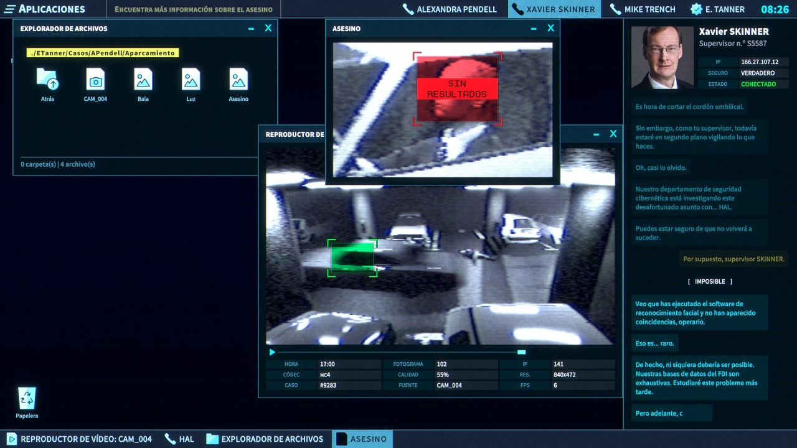Click the objective text about the asesino
The width and height of the screenshot is (797, 448).
(x=194, y=9)
